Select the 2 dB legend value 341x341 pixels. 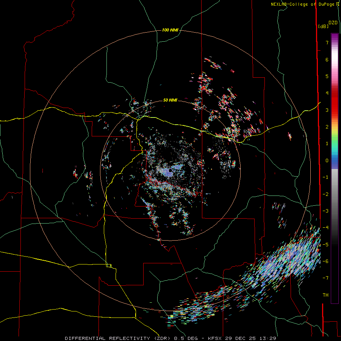(x=327, y=127)
